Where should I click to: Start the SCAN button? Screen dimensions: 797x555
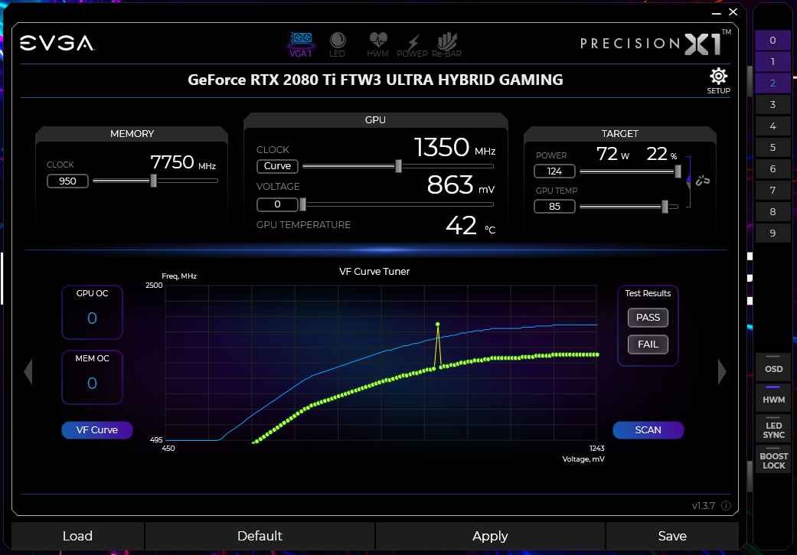[x=648, y=430]
